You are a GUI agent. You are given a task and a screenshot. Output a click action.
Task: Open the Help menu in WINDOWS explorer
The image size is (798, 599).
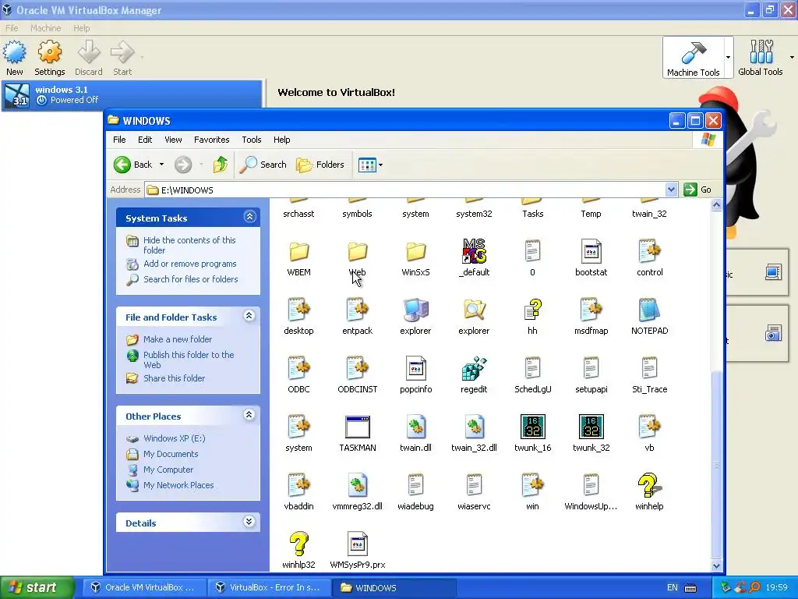click(281, 140)
